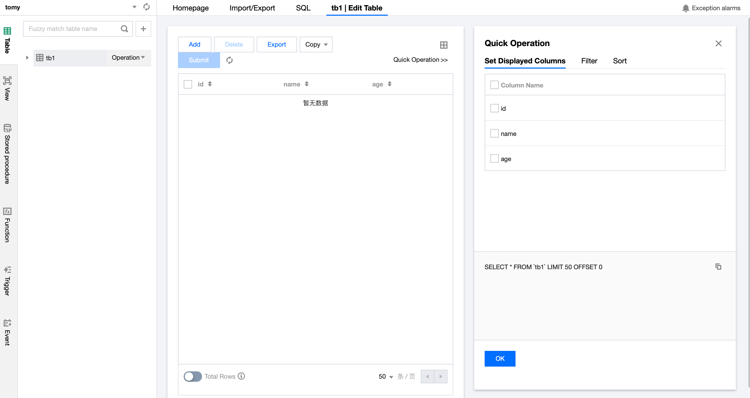This screenshot has width=750, height=398.
Task: Expand the tb1 tree node arrow
Action: [x=27, y=58]
